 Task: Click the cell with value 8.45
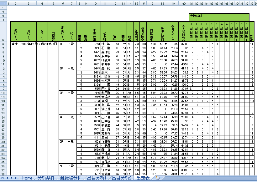[x=152, y=154]
